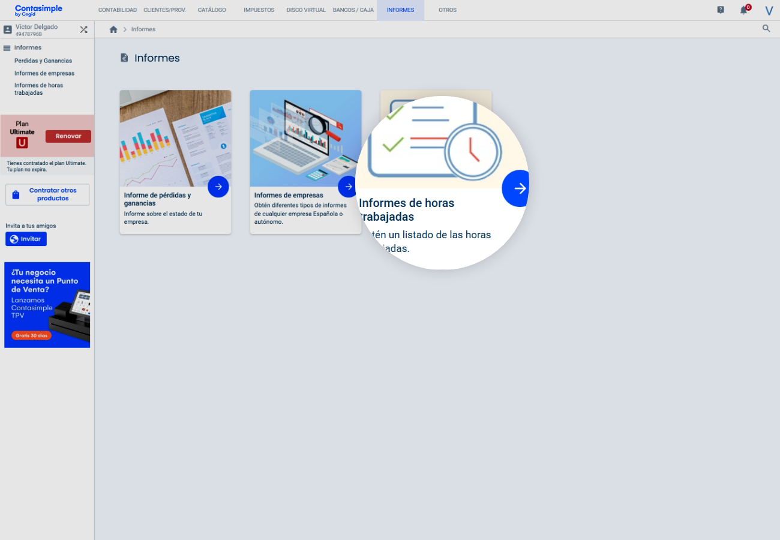Click the Informe de pérdidas y ganancias title

(158, 199)
